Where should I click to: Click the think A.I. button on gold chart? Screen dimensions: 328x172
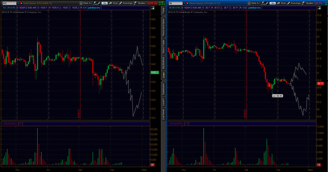(x=86, y=3)
